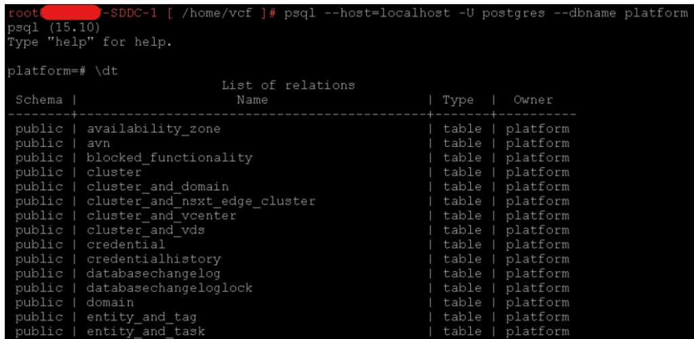Click the entity_and_task table name
The width and height of the screenshot is (694, 339).
pos(146,332)
